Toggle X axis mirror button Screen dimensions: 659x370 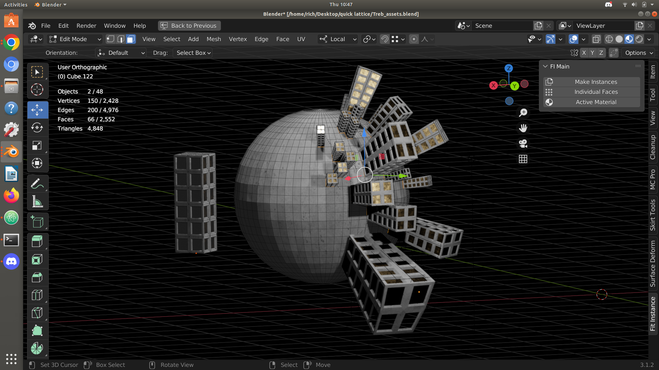click(584, 53)
